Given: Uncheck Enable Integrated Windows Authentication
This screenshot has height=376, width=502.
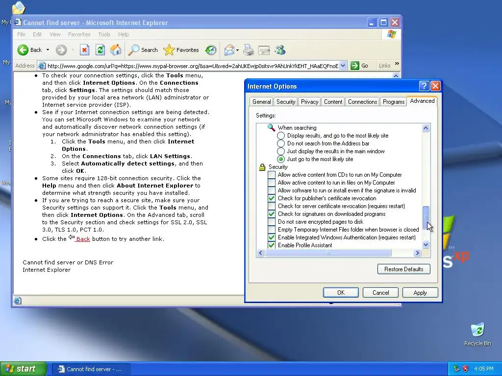Looking at the screenshot, I should (272, 237).
